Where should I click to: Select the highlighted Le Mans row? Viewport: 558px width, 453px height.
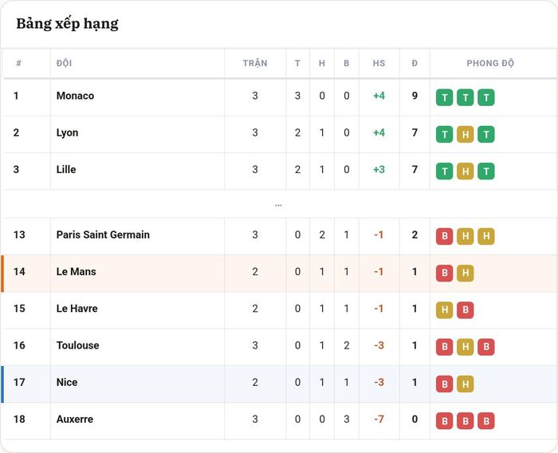click(x=279, y=273)
